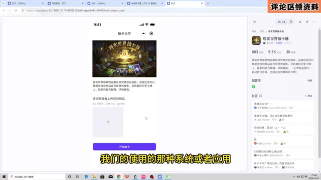Click the like button showing 19
Image resolution: width=321 pixels, height=180 pixels.
coord(282,22)
